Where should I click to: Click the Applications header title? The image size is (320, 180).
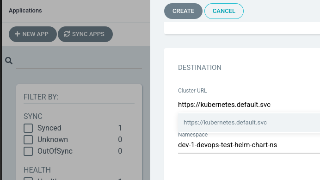pyautogui.click(x=25, y=11)
